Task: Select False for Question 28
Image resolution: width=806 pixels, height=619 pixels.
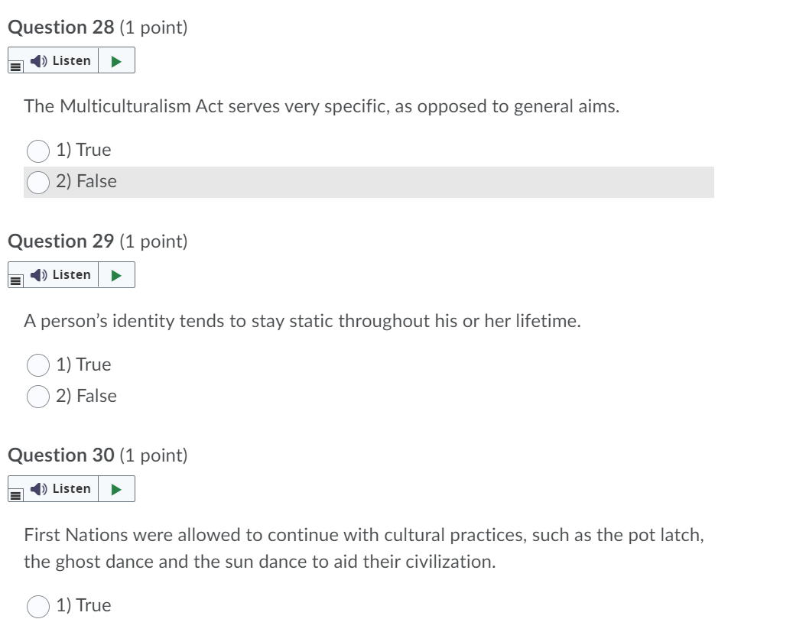Action: point(37,182)
